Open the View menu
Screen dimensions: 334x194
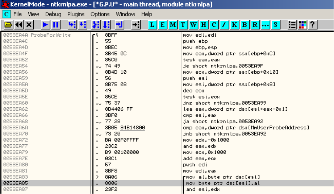[x=33, y=14]
